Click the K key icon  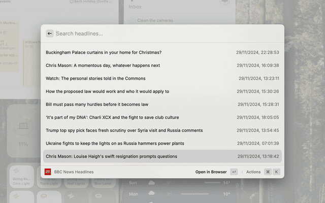click(x=277, y=172)
